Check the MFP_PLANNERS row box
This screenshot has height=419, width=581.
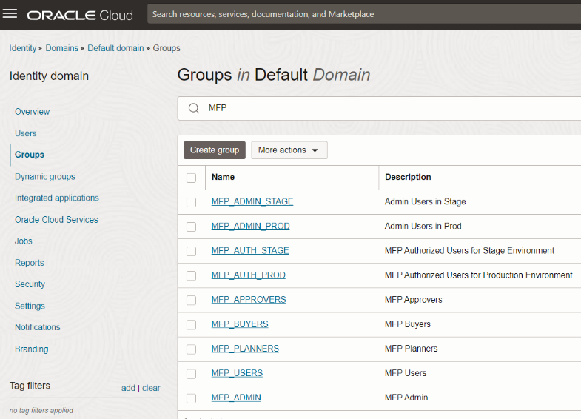pyautogui.click(x=191, y=349)
